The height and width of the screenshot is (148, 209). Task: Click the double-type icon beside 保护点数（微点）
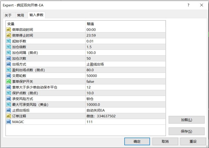click(9, 93)
